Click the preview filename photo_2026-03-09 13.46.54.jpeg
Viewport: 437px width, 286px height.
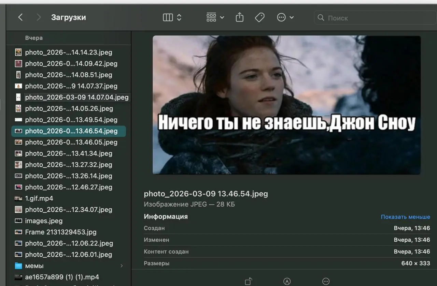point(206,194)
